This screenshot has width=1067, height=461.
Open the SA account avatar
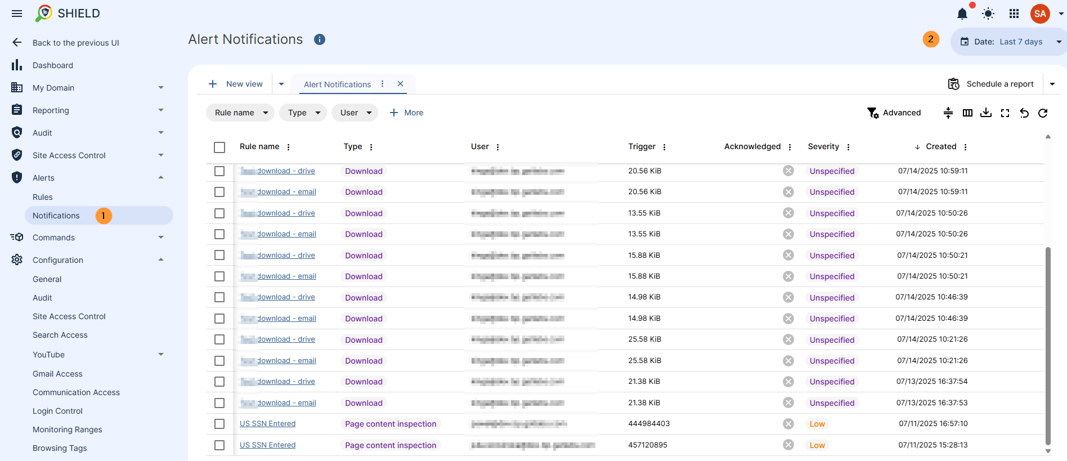pyautogui.click(x=1040, y=14)
